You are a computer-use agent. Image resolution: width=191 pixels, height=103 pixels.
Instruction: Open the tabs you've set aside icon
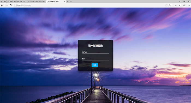click(2, 2)
